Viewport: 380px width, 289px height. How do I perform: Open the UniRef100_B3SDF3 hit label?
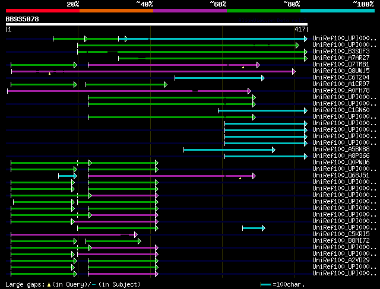point(341,52)
